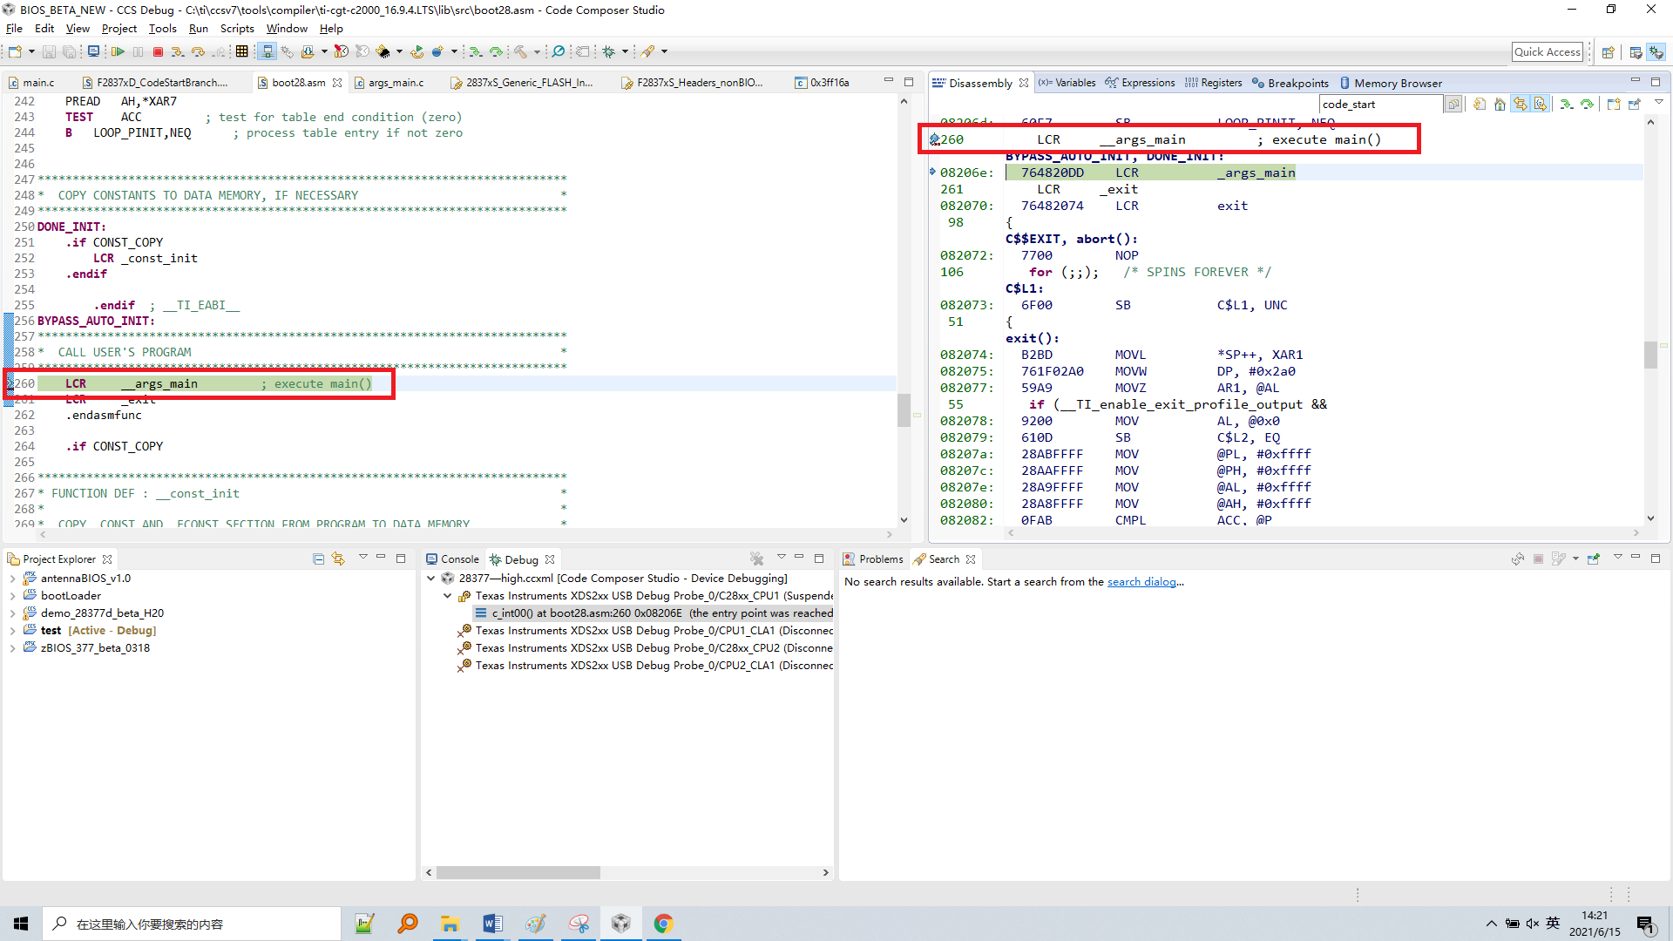Click the red Terminate button
The width and height of the screenshot is (1673, 941).
158,52
